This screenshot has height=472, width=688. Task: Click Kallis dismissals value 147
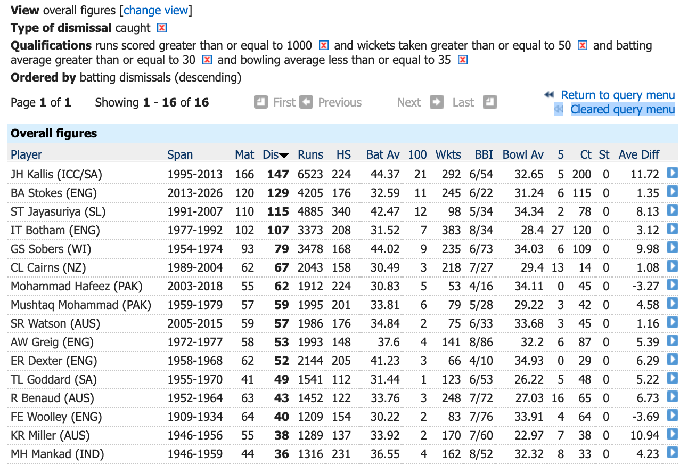pyautogui.click(x=278, y=174)
